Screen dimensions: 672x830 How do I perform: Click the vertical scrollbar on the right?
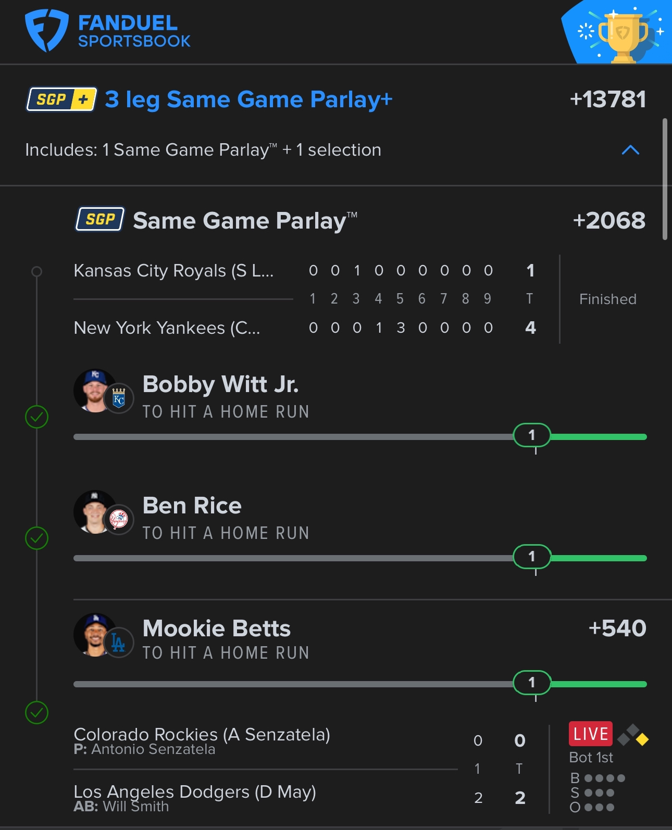pyautogui.click(x=665, y=179)
